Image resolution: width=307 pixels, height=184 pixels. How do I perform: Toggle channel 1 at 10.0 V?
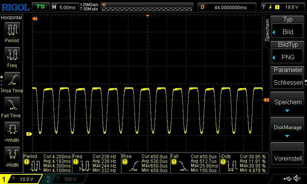[21, 179]
